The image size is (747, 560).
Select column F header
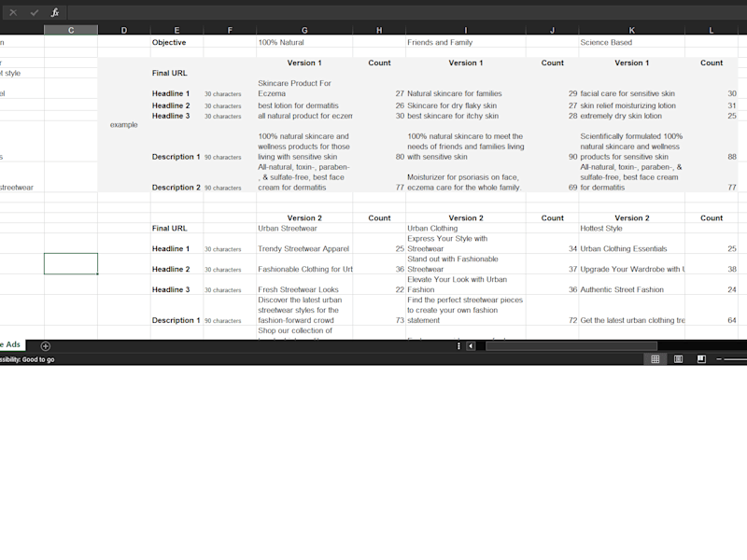[x=230, y=30]
